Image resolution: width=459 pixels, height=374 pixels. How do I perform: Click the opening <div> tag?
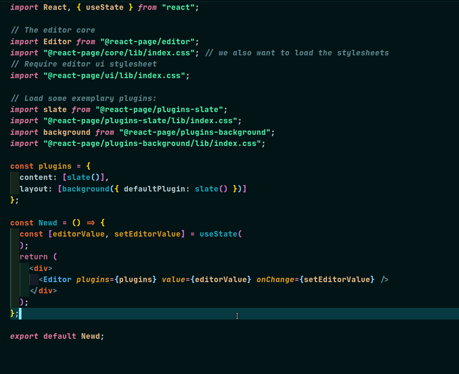[x=40, y=268]
